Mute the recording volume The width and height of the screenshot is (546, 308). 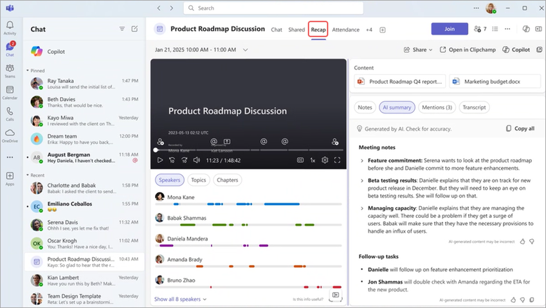[197, 160]
